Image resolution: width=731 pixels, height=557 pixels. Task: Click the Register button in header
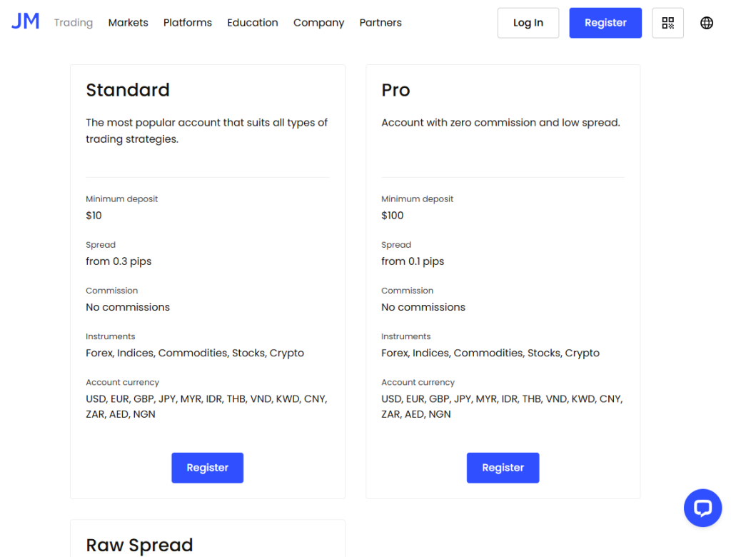pyautogui.click(x=605, y=23)
